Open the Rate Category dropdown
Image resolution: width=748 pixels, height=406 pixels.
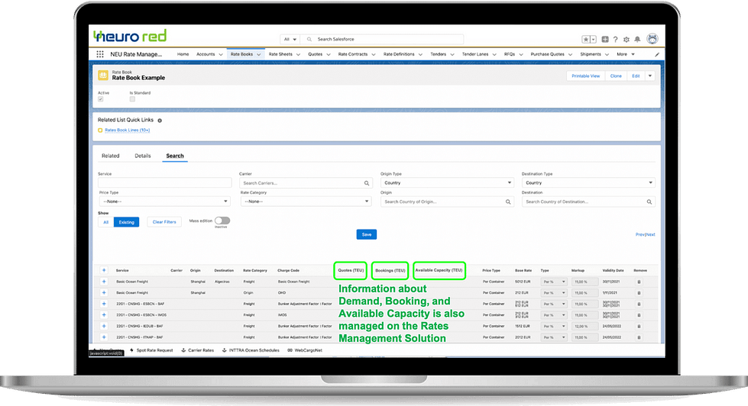point(306,201)
